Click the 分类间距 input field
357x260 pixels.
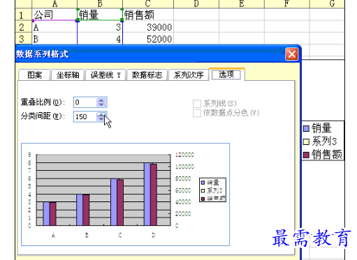pyautogui.click(x=85, y=116)
